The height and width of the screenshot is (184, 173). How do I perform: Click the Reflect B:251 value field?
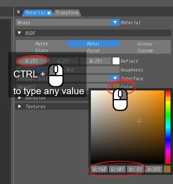click(x=96, y=61)
